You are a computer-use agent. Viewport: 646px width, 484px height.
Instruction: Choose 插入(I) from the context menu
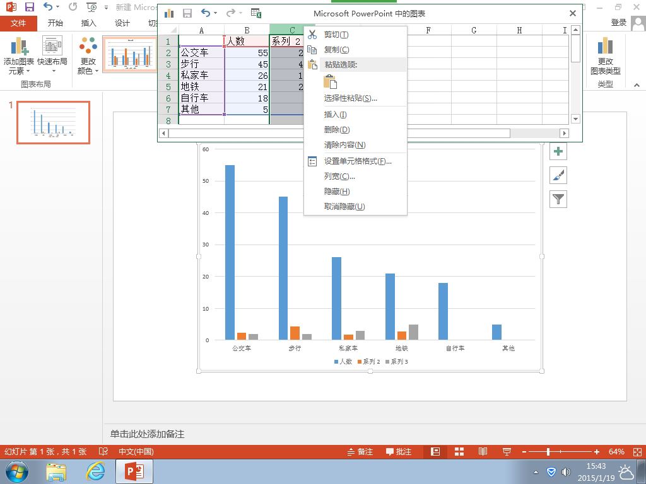point(355,115)
